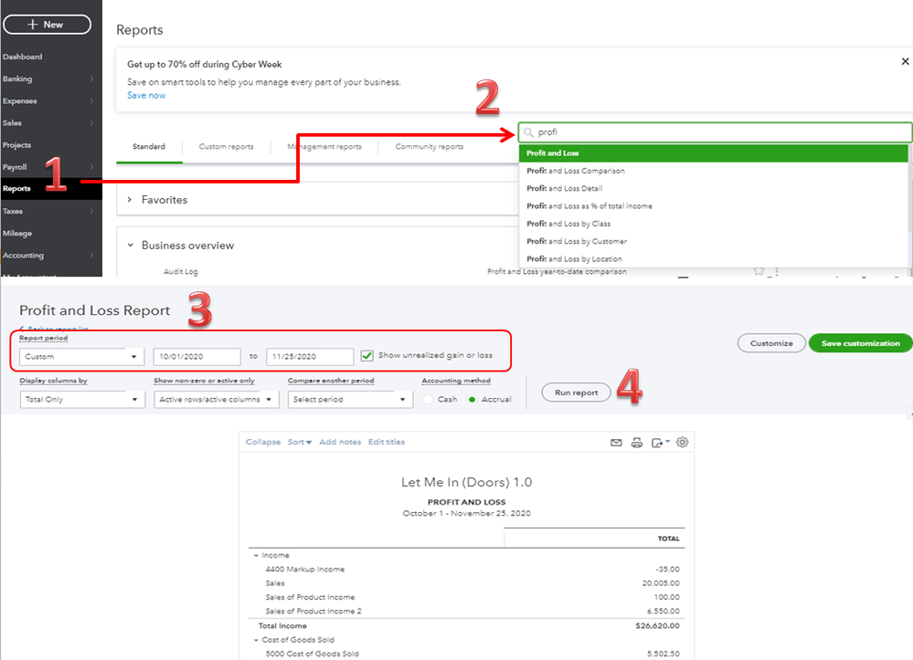The height and width of the screenshot is (660, 913).
Task: Open the Active rows/active columns dropdown
Action: tap(216, 400)
